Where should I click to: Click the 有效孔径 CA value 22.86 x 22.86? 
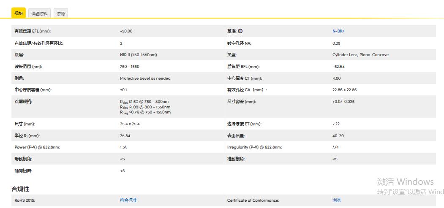pos(344,90)
